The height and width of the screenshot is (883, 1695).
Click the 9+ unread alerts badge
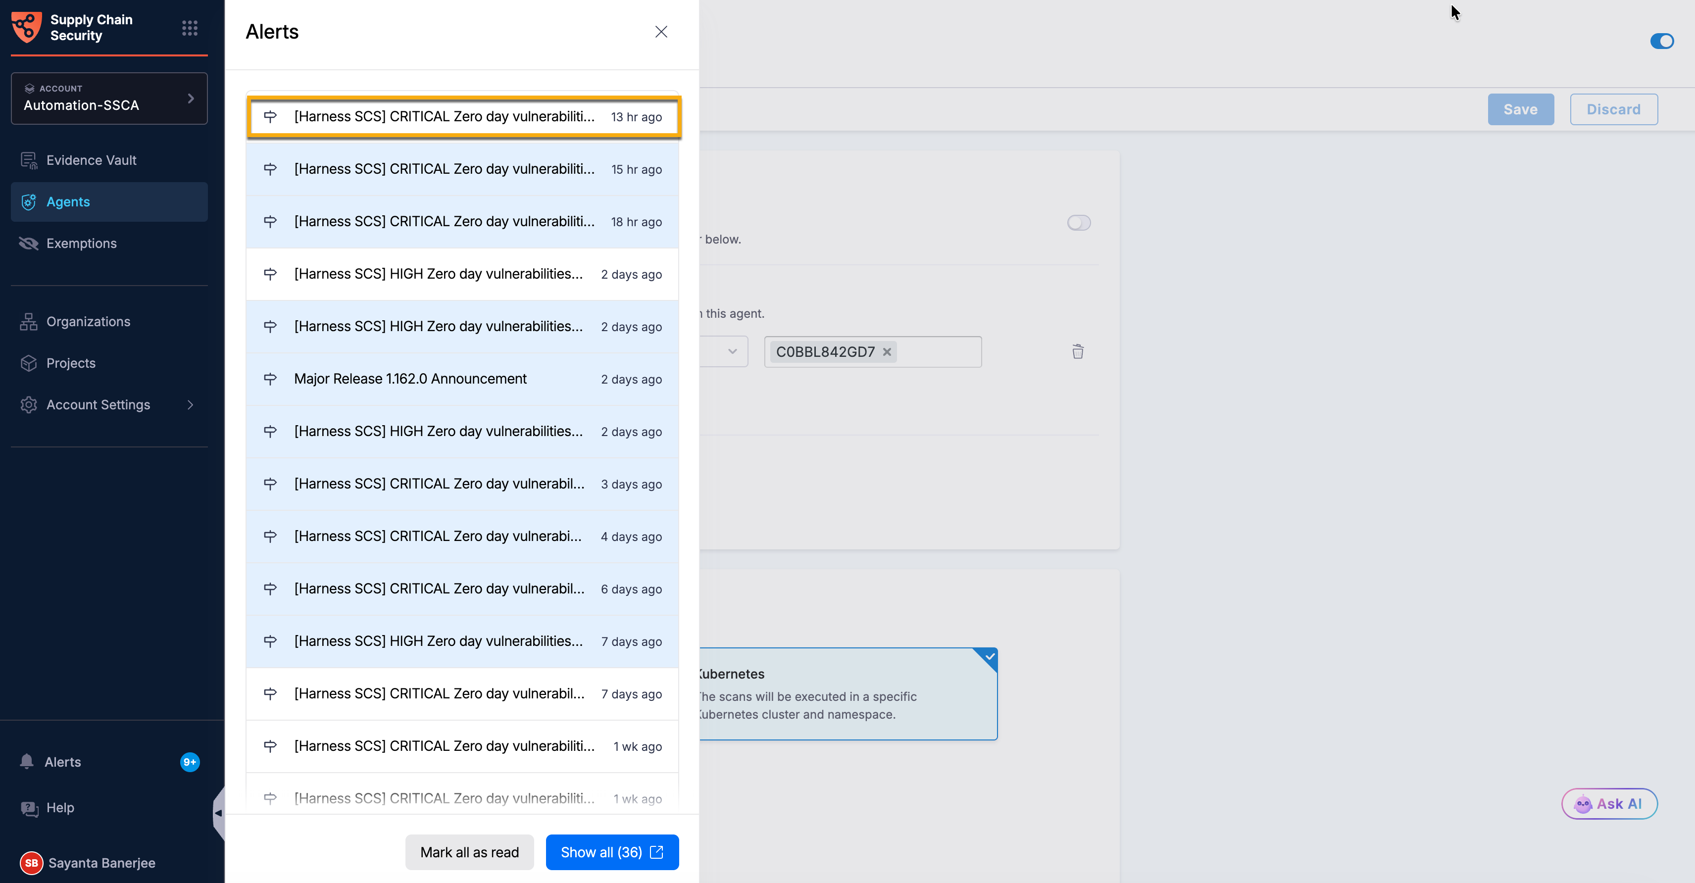(190, 762)
